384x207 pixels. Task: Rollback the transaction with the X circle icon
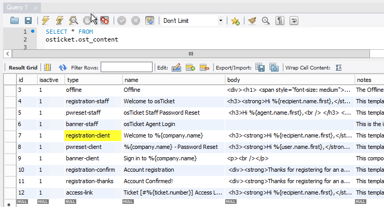(135, 21)
